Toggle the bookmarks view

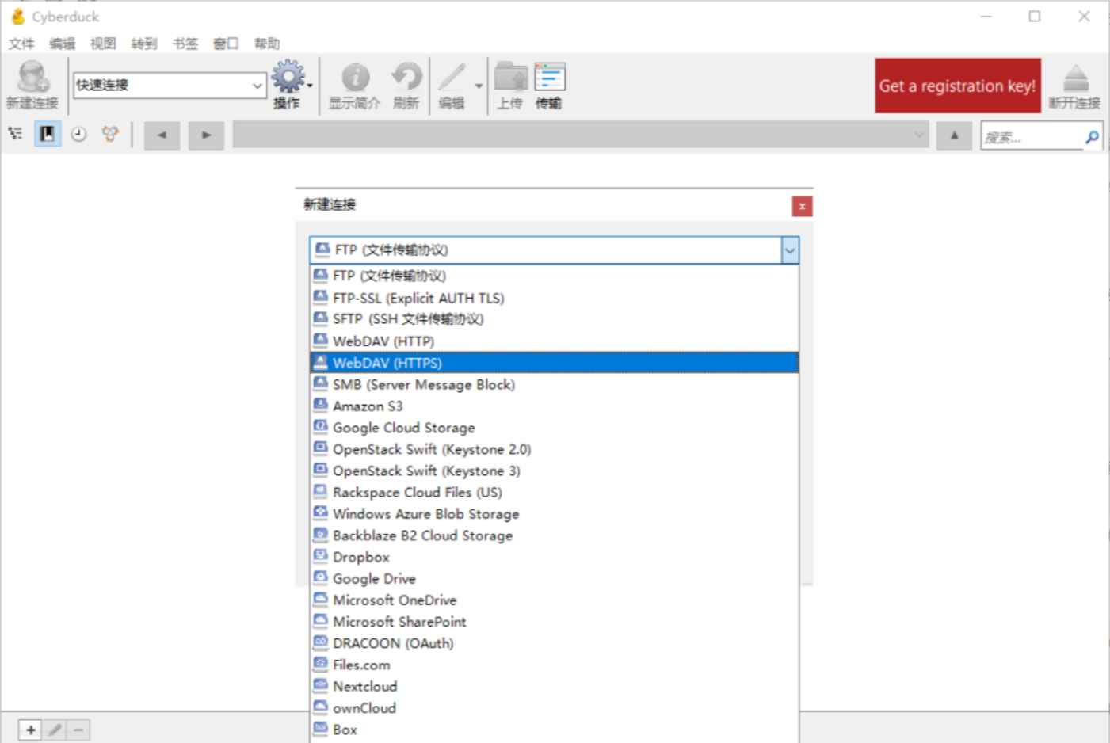[x=47, y=134]
